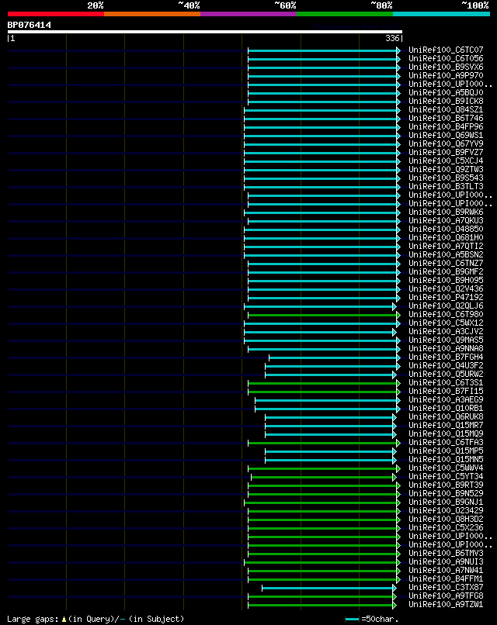Click the cyan alignment bar of UniRef100_B7FGH4
The width and height of the screenshot is (497, 625).
coord(333,357)
